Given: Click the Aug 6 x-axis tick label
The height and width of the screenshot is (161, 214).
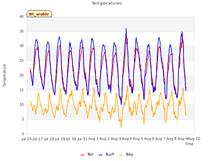Looking at the screenshot, I should point(149,139).
